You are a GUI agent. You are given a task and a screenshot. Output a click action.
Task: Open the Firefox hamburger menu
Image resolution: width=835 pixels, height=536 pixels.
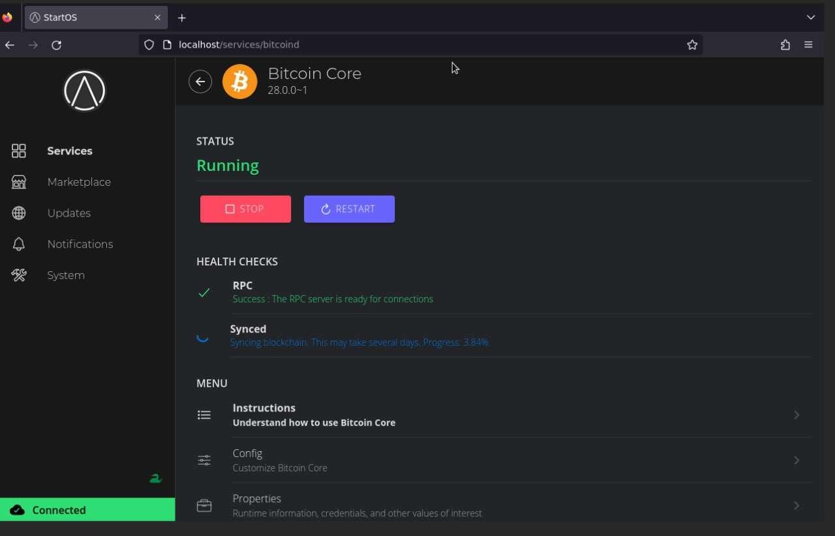tap(808, 45)
